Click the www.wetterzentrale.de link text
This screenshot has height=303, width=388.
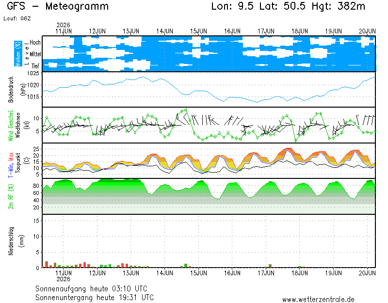click(x=318, y=299)
